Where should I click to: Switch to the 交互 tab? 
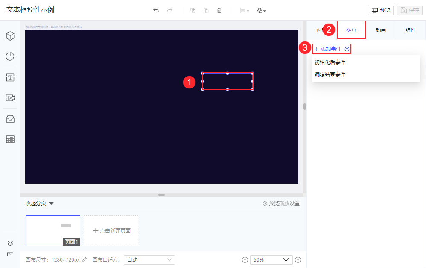tap(351, 30)
